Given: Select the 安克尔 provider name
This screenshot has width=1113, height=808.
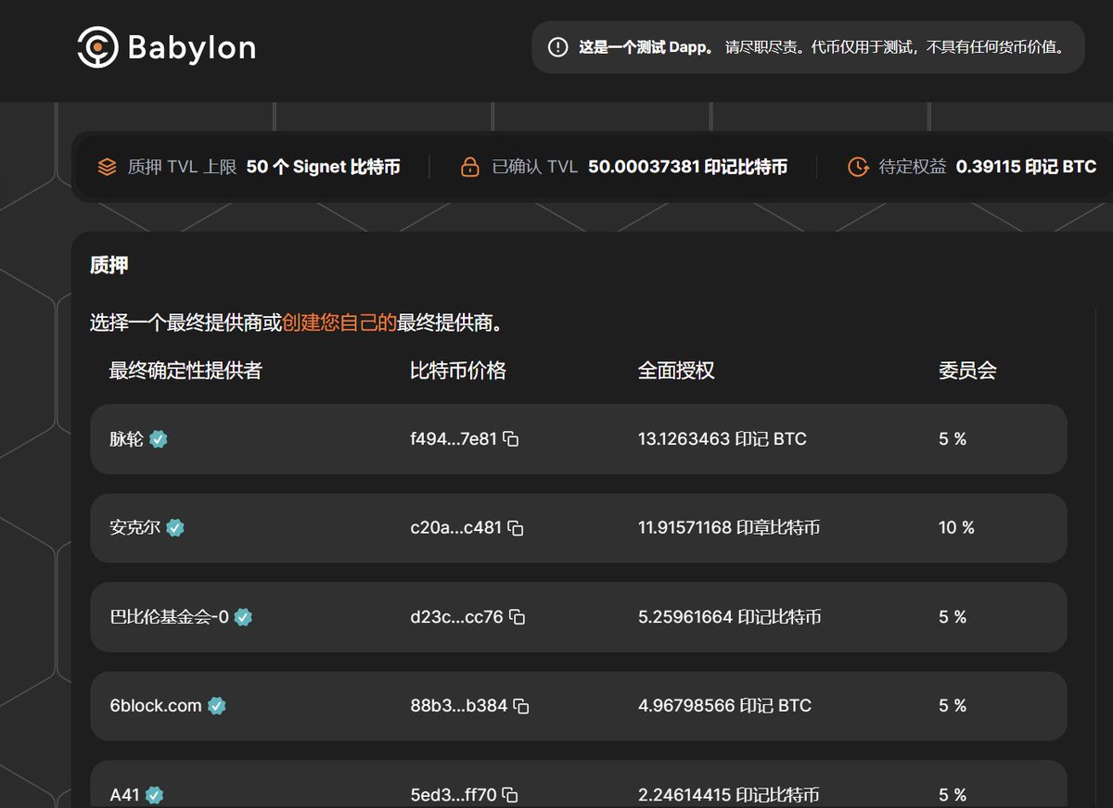Looking at the screenshot, I should 135,528.
